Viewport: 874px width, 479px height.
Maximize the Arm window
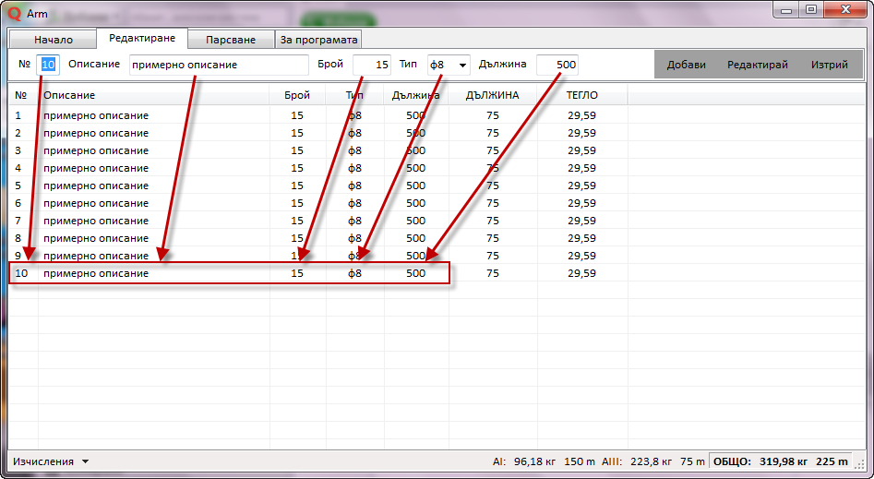tap(811, 9)
